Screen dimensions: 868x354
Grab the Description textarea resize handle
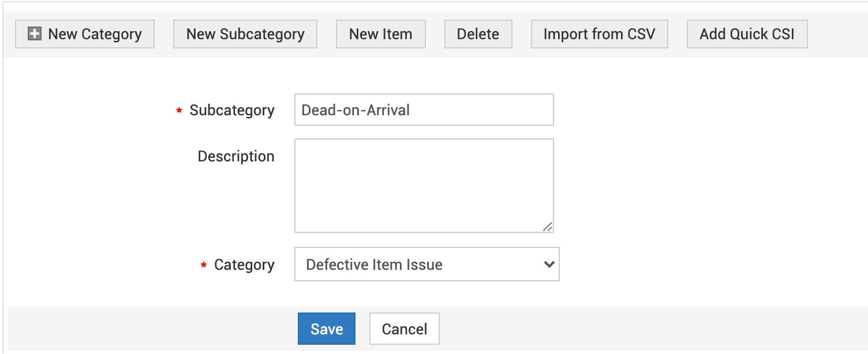click(548, 227)
